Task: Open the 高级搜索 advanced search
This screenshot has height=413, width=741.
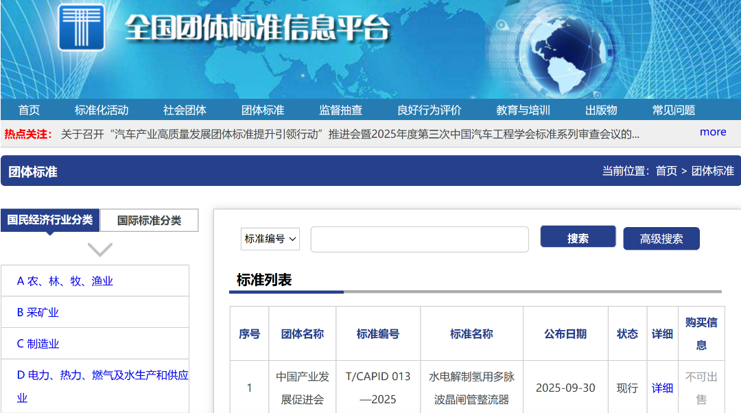Action: [x=661, y=239]
